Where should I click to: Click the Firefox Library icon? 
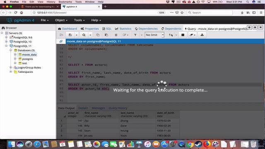pyautogui.click(x=248, y=12)
